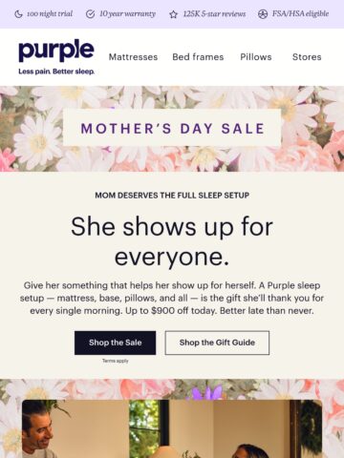Open the Terms apply fine print link
Image resolution: width=344 pixels, height=458 pixels.
(x=116, y=361)
